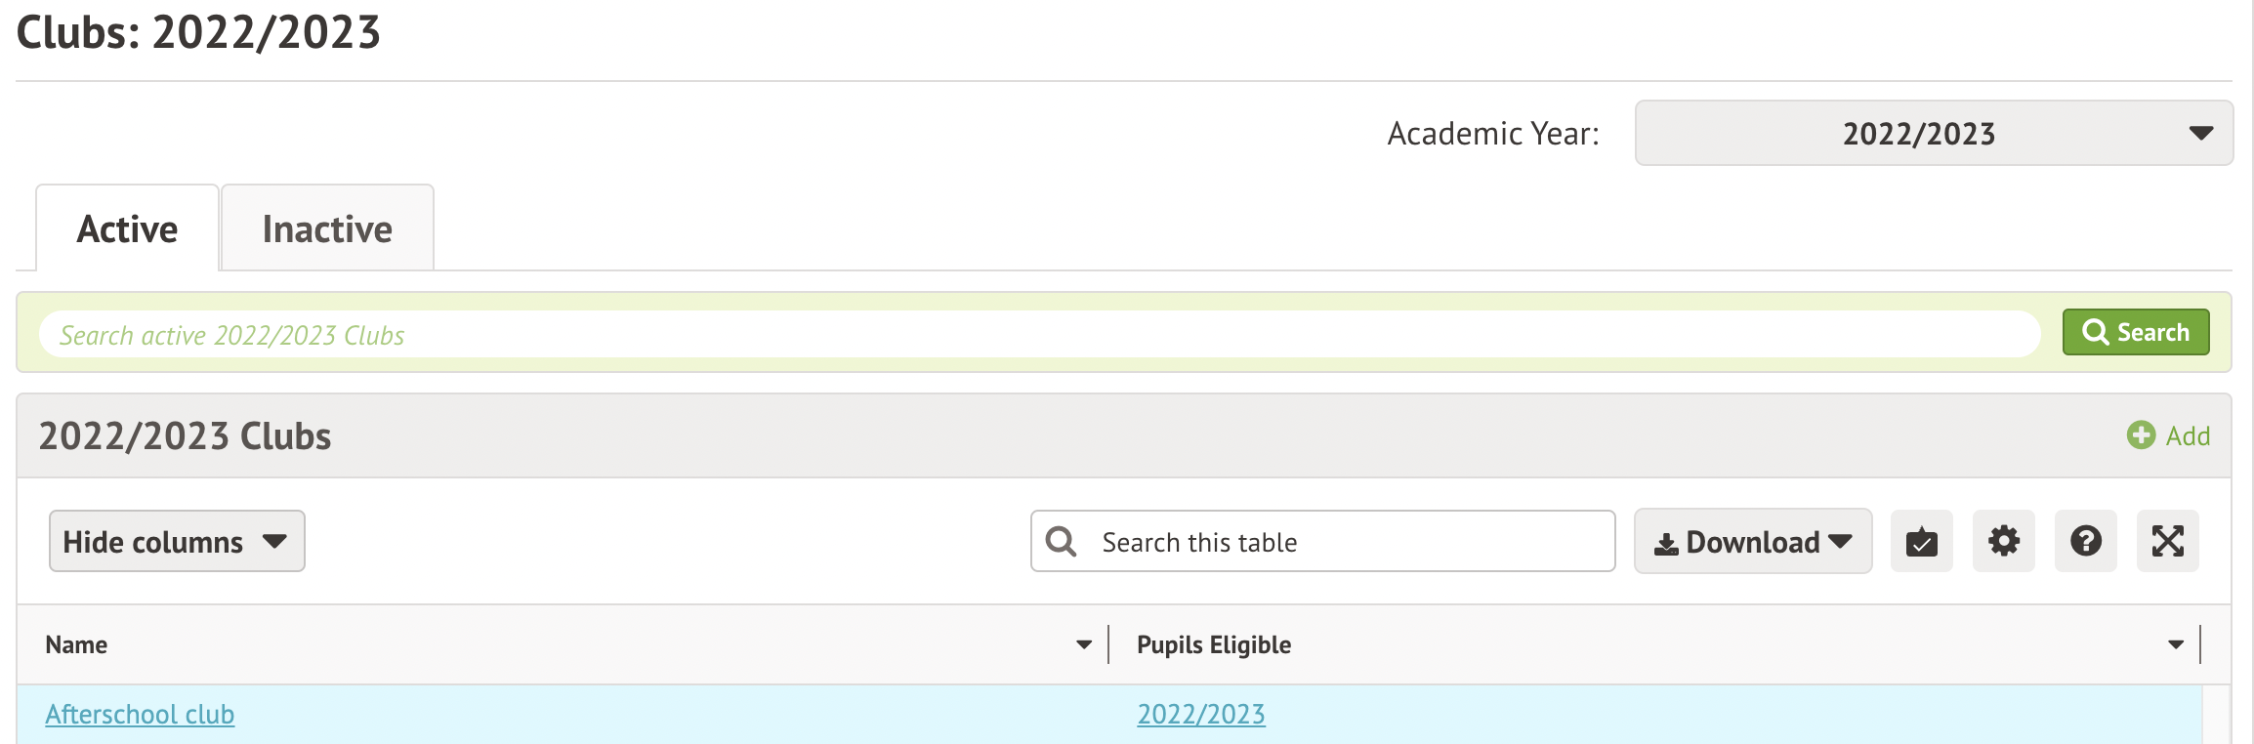Image resolution: width=2254 pixels, height=744 pixels.
Task: Click the help question mark icon
Action: pos(2085,541)
